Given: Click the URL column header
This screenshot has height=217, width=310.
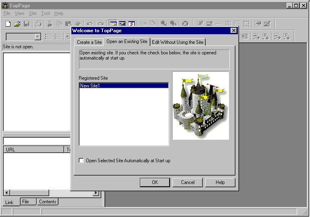Looking at the screenshot, I should 33,149.
